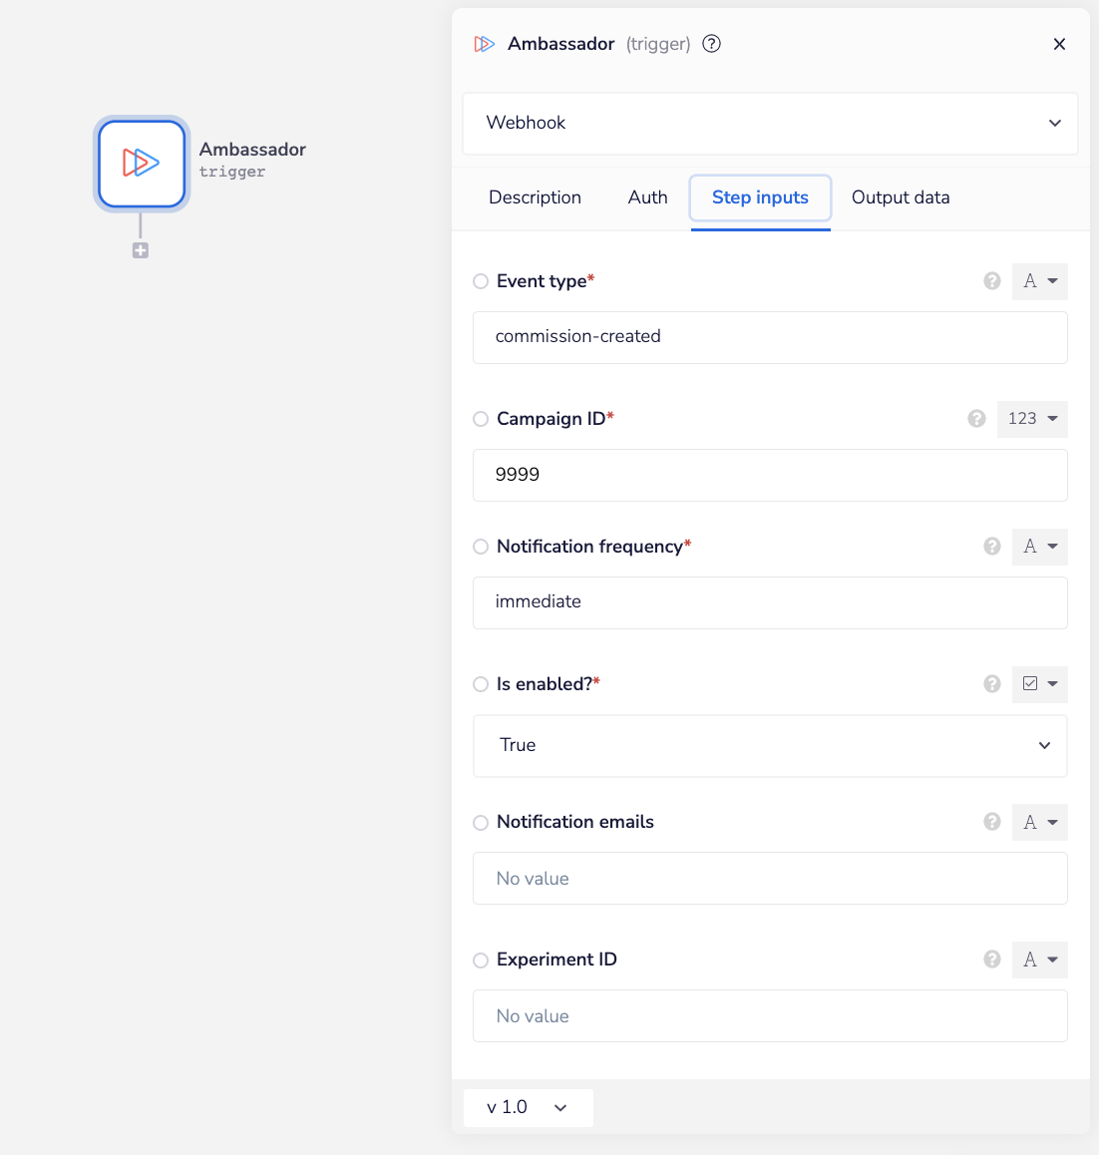Toggle the circle next to Experiment ID

[481, 960]
